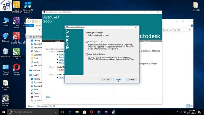Open Network desktop icon
204x115 pixels.
[x=5, y=37]
